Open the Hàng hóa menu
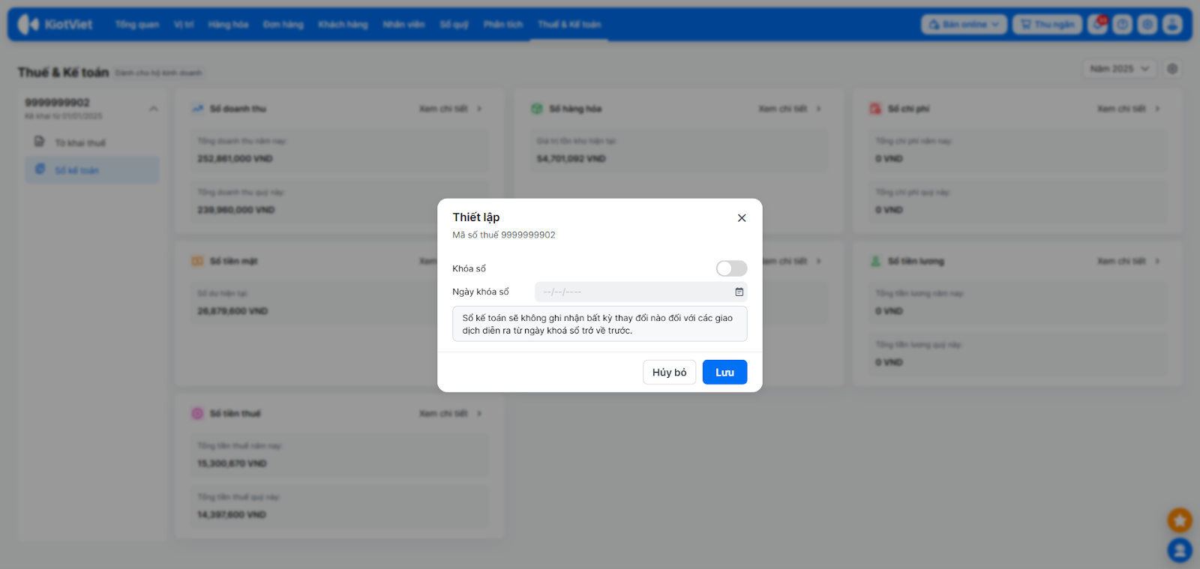1200x569 pixels. click(228, 25)
